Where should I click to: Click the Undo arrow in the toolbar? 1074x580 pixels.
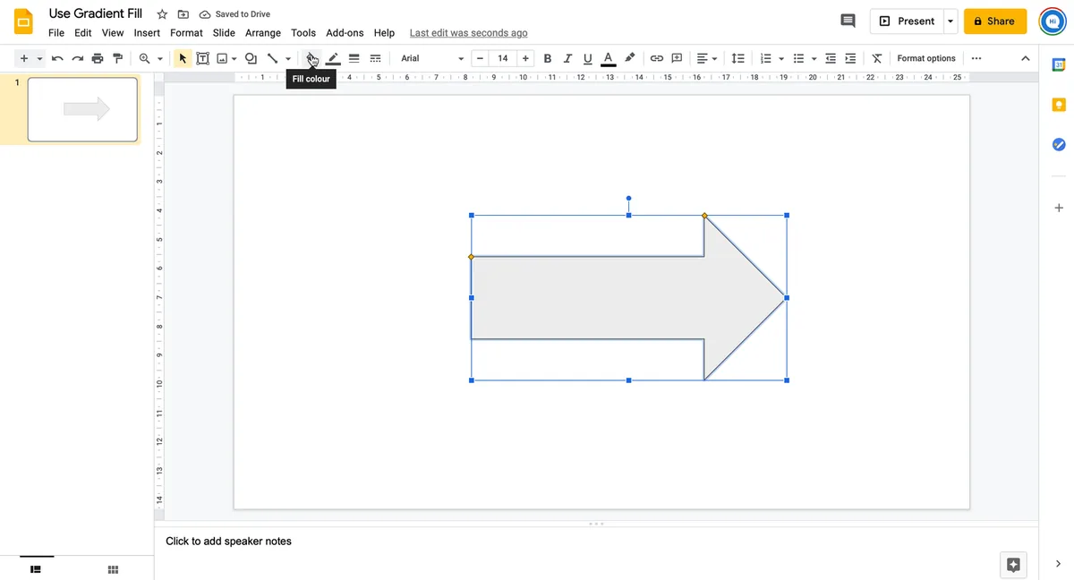57,58
